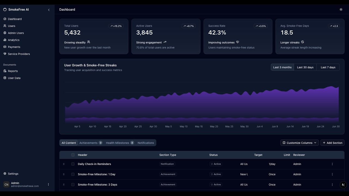
Task: Switch chart range to Last 30 days
Action: coord(305,67)
